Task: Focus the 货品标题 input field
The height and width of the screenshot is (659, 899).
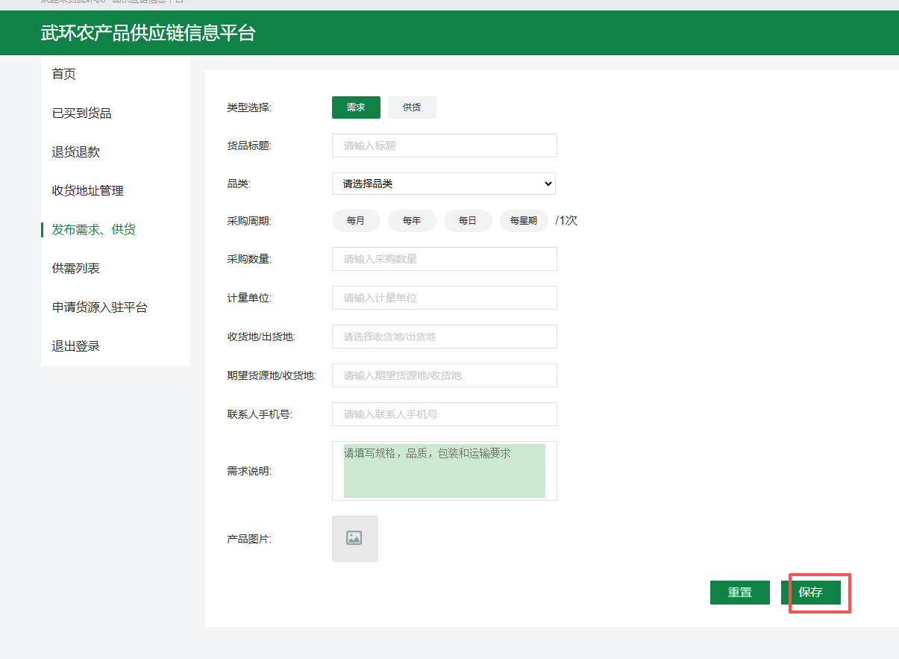Action: 444,146
